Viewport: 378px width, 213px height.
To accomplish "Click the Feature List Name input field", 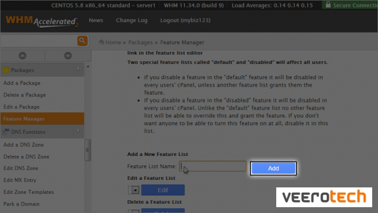I will [x=213, y=166].
